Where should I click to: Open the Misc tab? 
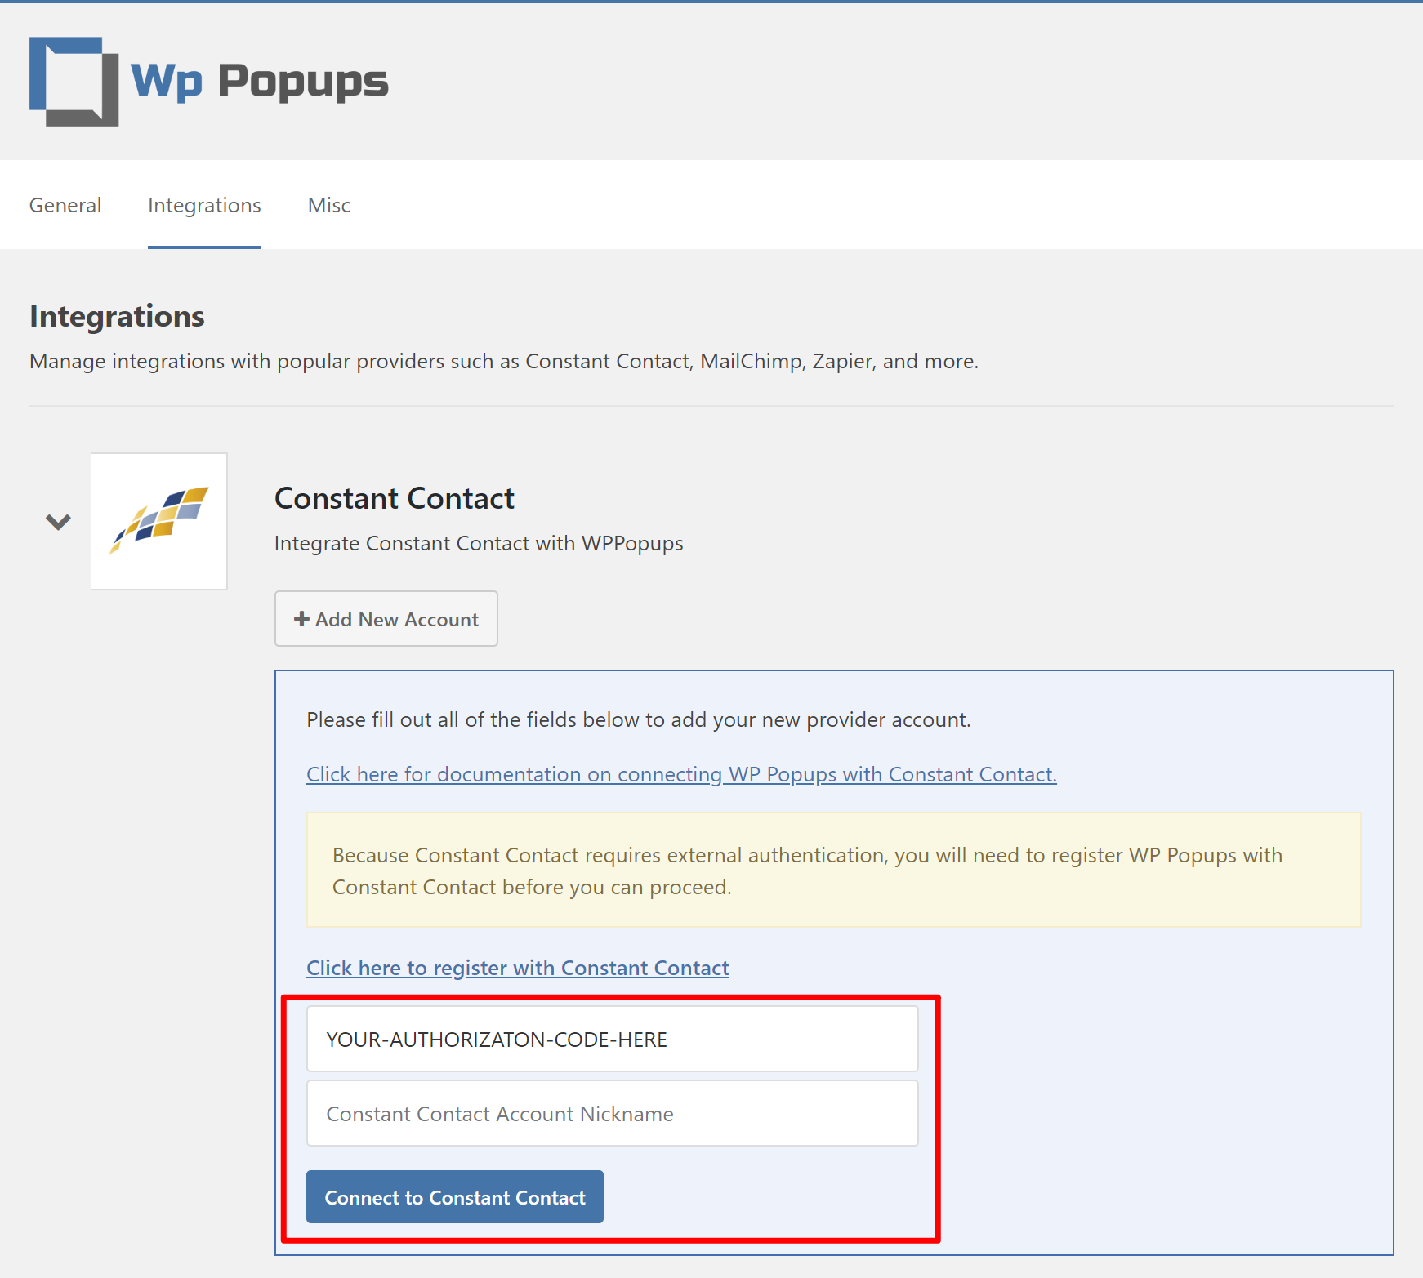329,205
